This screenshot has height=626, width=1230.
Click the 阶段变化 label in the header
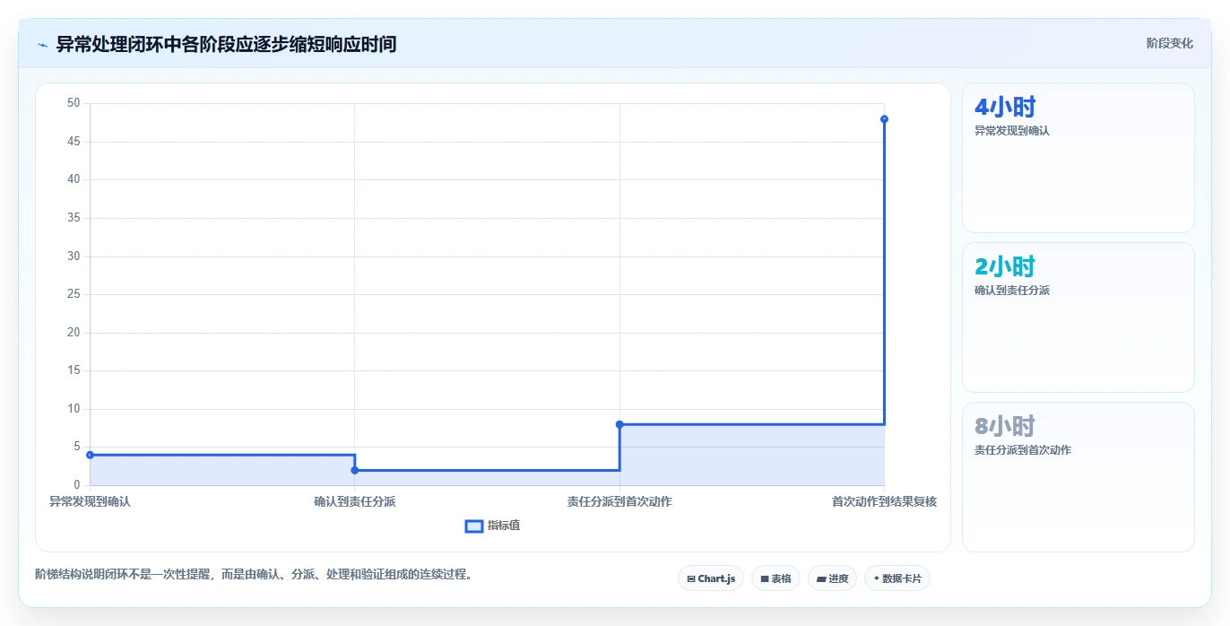1169,43
